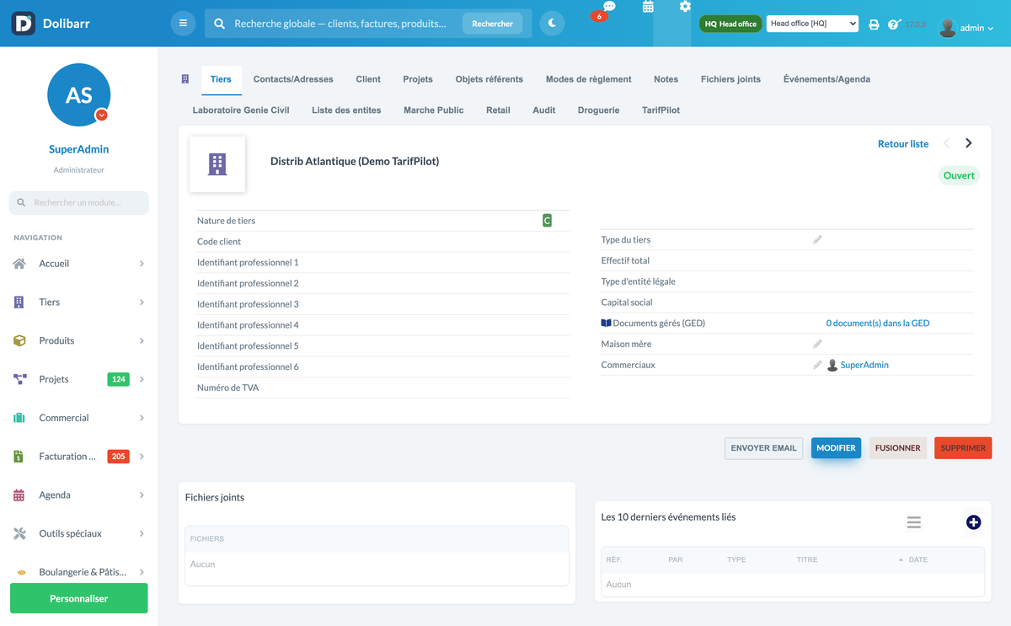The image size is (1011, 626).
Task: Expand the Boulangerie & Pâtis... sidebar chevron
Action: coord(142,572)
